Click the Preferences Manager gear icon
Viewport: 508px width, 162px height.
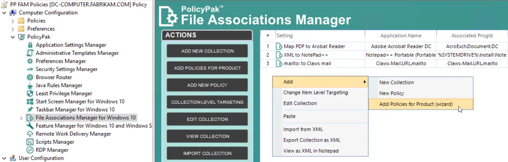pos(30,61)
